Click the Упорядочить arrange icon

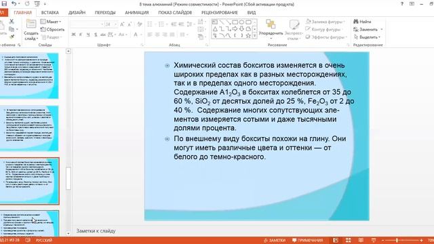(271, 24)
